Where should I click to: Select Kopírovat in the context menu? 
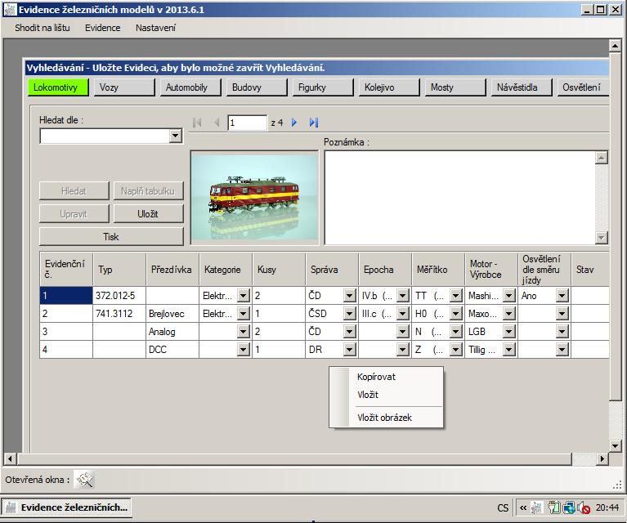pos(376,377)
